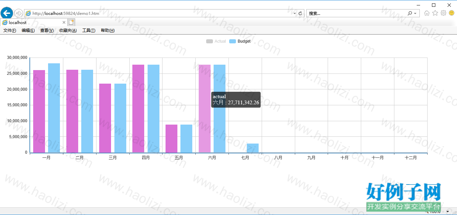Click the 15,000,000 y-axis label
This screenshot has width=457, height=215.
click(x=17, y=105)
